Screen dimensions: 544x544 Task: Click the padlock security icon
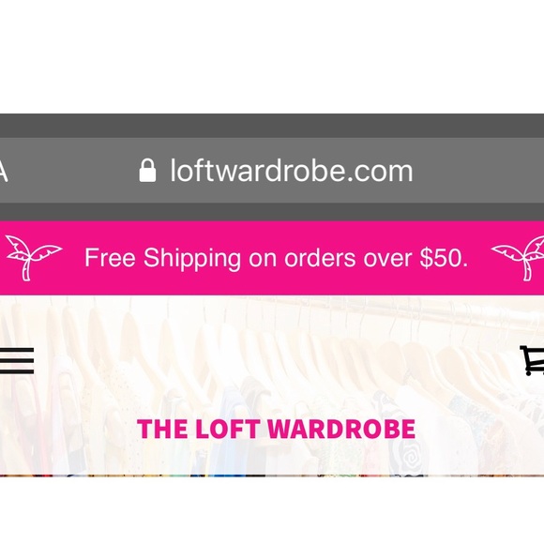pyautogui.click(x=147, y=171)
